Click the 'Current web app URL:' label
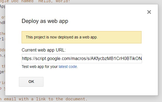The image size is (162, 102). click(44, 50)
